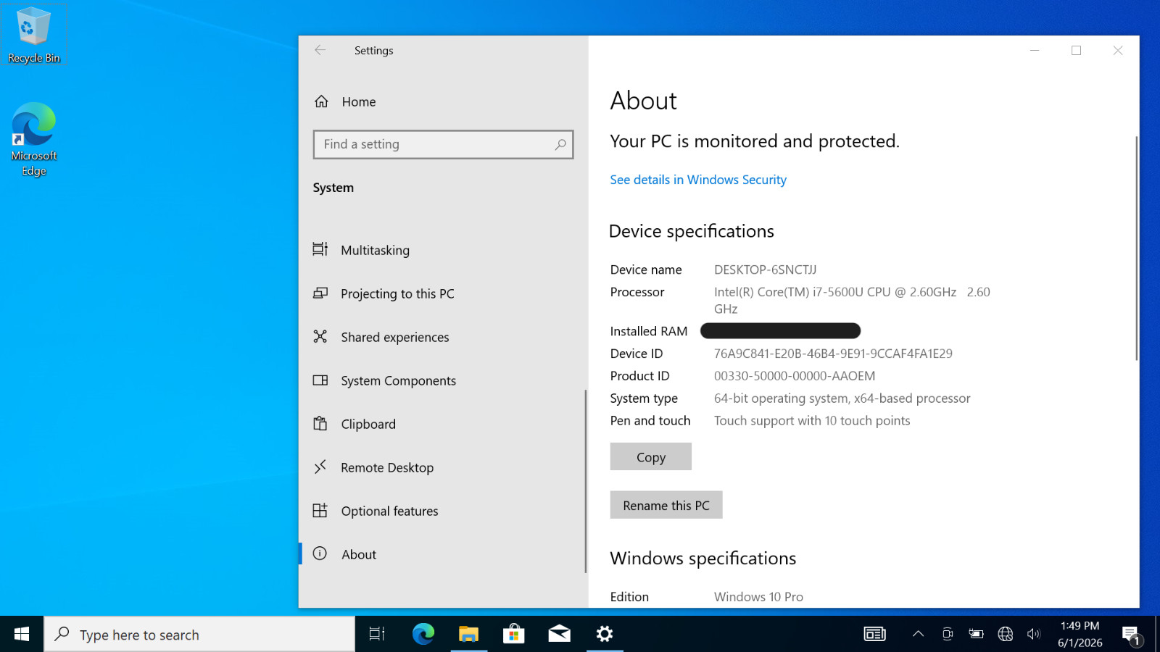The height and width of the screenshot is (652, 1160).
Task: Open the News and interests taskbar icon
Action: [875, 634]
